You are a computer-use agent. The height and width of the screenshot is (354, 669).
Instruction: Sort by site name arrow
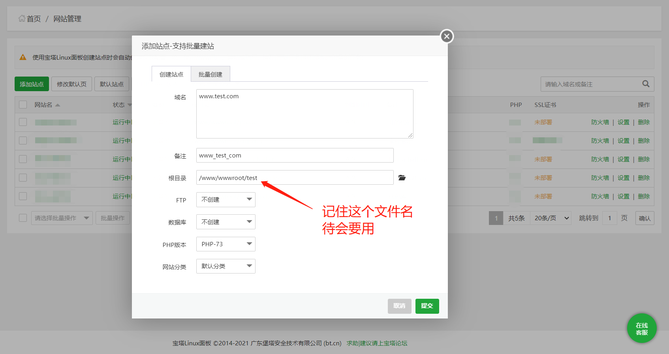[x=58, y=105]
